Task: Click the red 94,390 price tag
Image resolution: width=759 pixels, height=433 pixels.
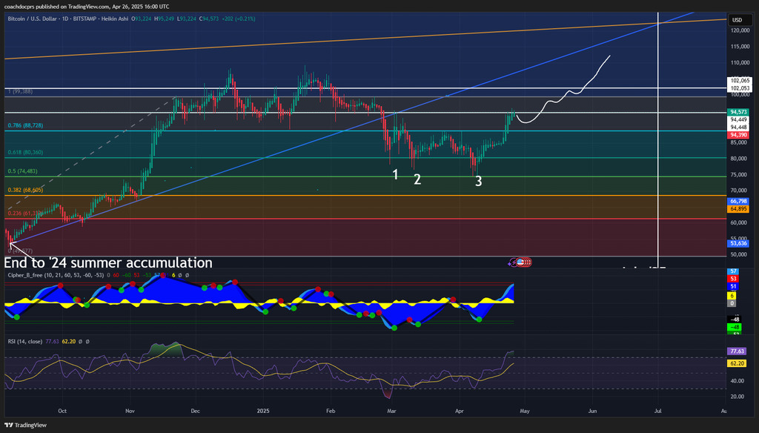Action: [x=738, y=135]
